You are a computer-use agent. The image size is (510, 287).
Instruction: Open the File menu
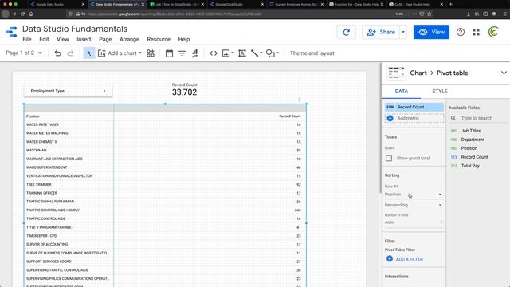point(27,39)
